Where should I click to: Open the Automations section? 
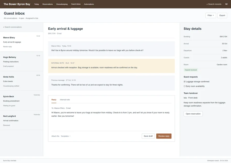[89, 4]
